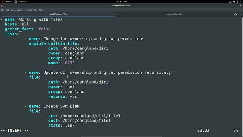Click the '7%' file position indicator
Screen dimensions: 243x137
236,130
